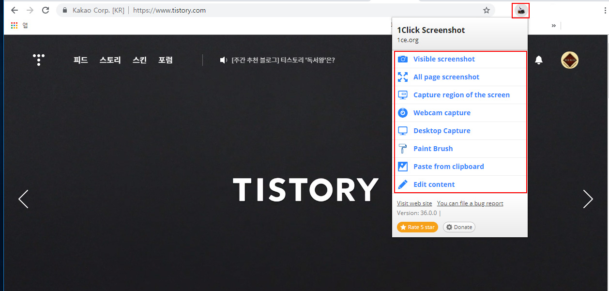Expand hidden bookmarks with double chevron
Viewport: 609px width, 291px height.
click(x=553, y=26)
